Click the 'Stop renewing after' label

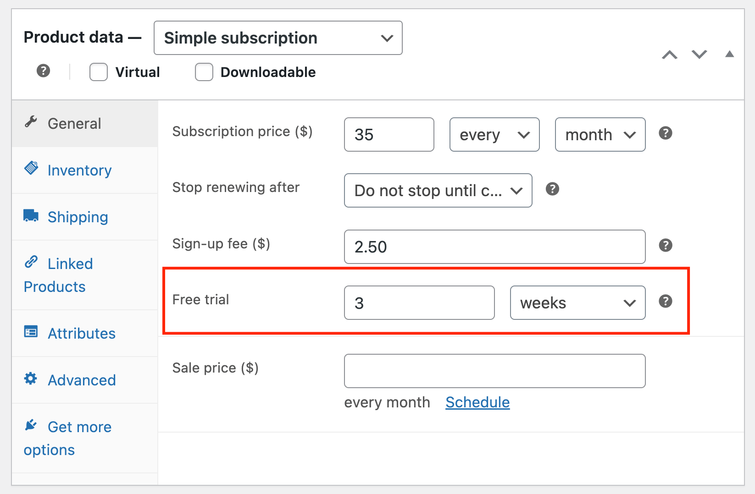[x=236, y=187]
